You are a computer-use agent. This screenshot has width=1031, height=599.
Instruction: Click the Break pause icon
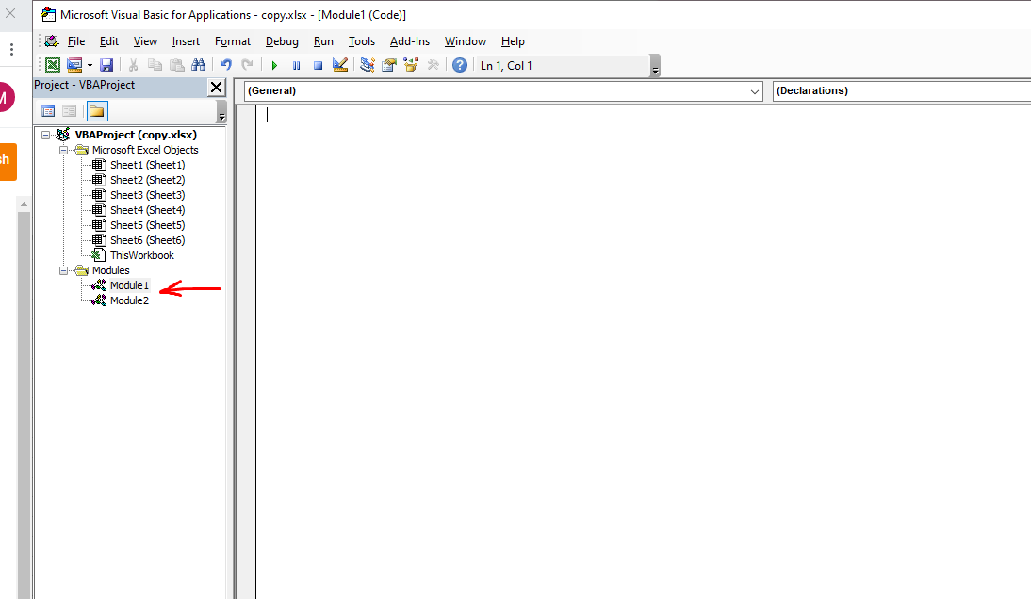click(x=297, y=65)
